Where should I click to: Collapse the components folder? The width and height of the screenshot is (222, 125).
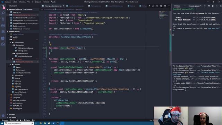(19, 42)
